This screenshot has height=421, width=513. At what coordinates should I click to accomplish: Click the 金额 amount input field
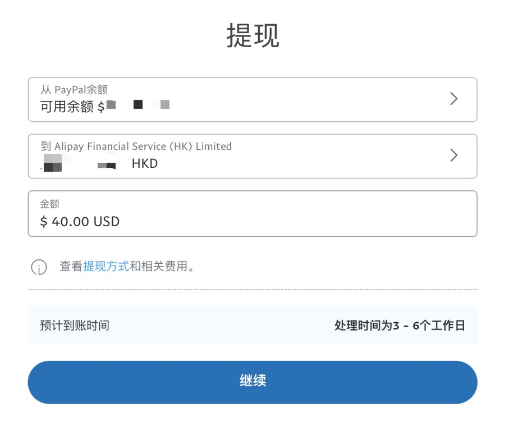[x=253, y=214]
